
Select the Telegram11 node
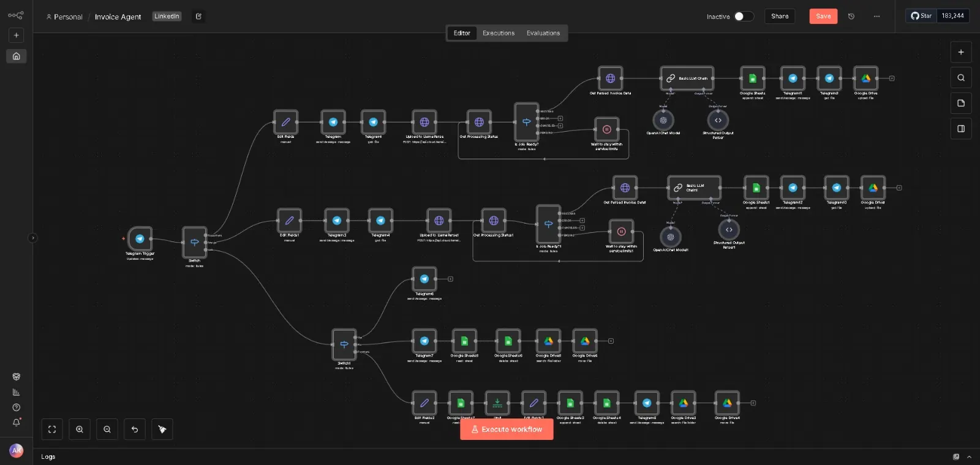tap(793, 78)
